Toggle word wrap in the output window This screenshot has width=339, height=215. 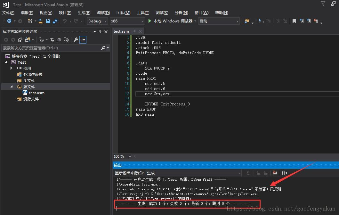pos(285,173)
